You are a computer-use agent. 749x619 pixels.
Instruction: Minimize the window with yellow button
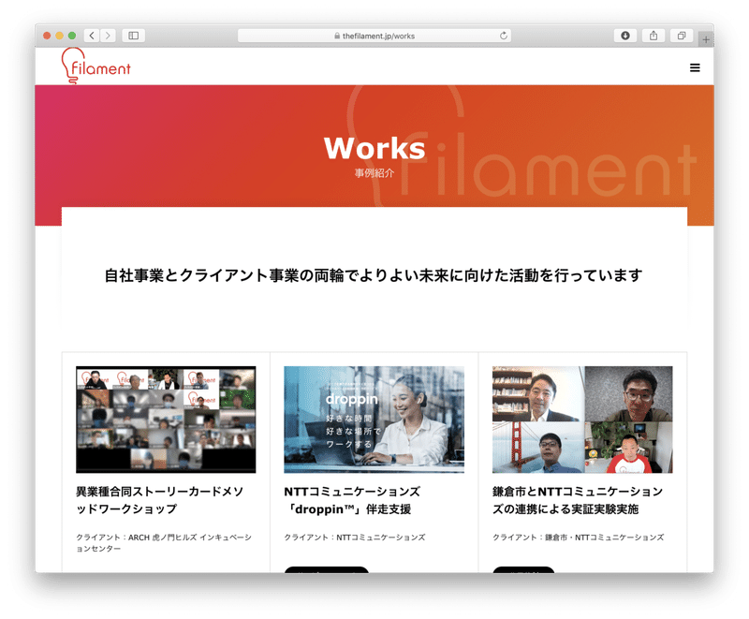(59, 36)
